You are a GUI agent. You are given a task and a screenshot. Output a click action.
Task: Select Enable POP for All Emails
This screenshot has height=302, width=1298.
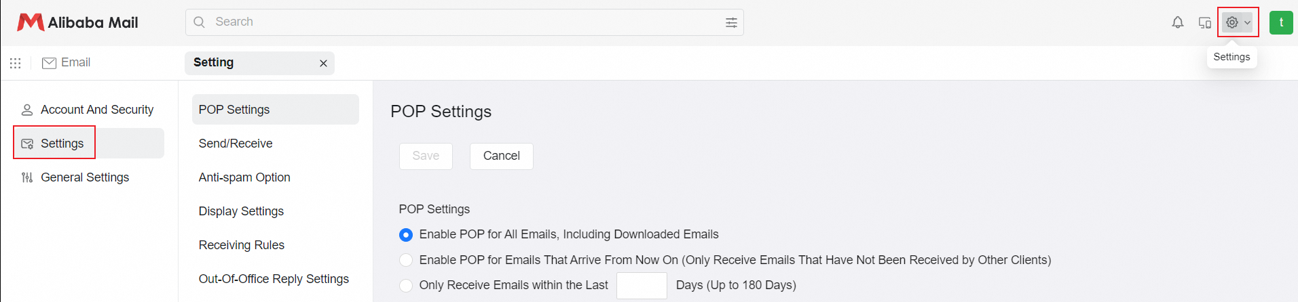(x=406, y=235)
